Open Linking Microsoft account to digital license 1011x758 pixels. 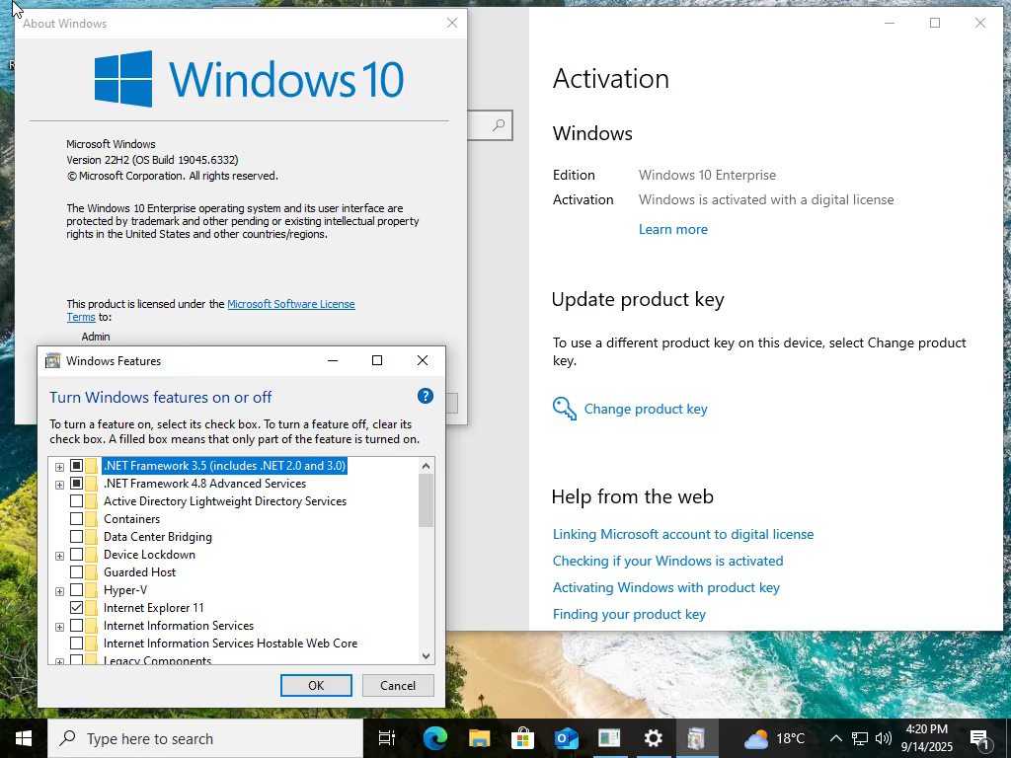tap(683, 534)
